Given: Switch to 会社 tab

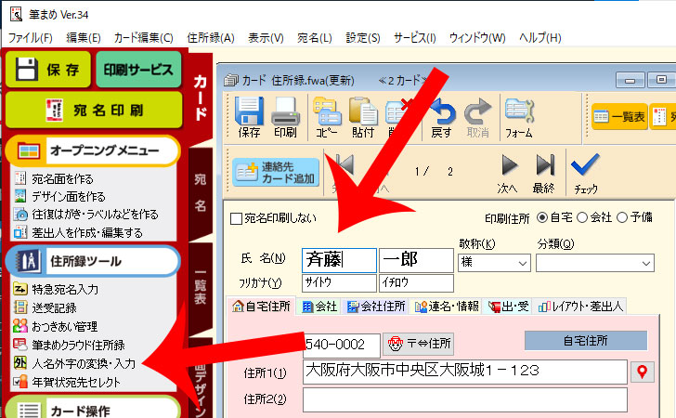Looking at the screenshot, I should tap(319, 307).
